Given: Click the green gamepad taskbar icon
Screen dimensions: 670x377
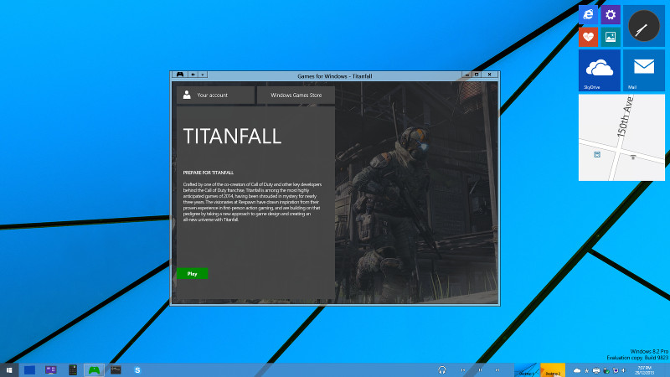Looking at the screenshot, I should coord(94,370).
